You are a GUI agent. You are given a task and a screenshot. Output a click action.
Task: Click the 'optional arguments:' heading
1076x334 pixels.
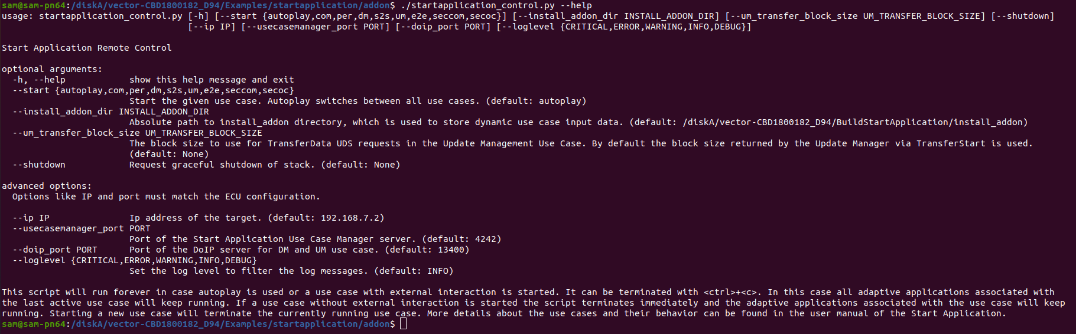pyautogui.click(x=52, y=69)
